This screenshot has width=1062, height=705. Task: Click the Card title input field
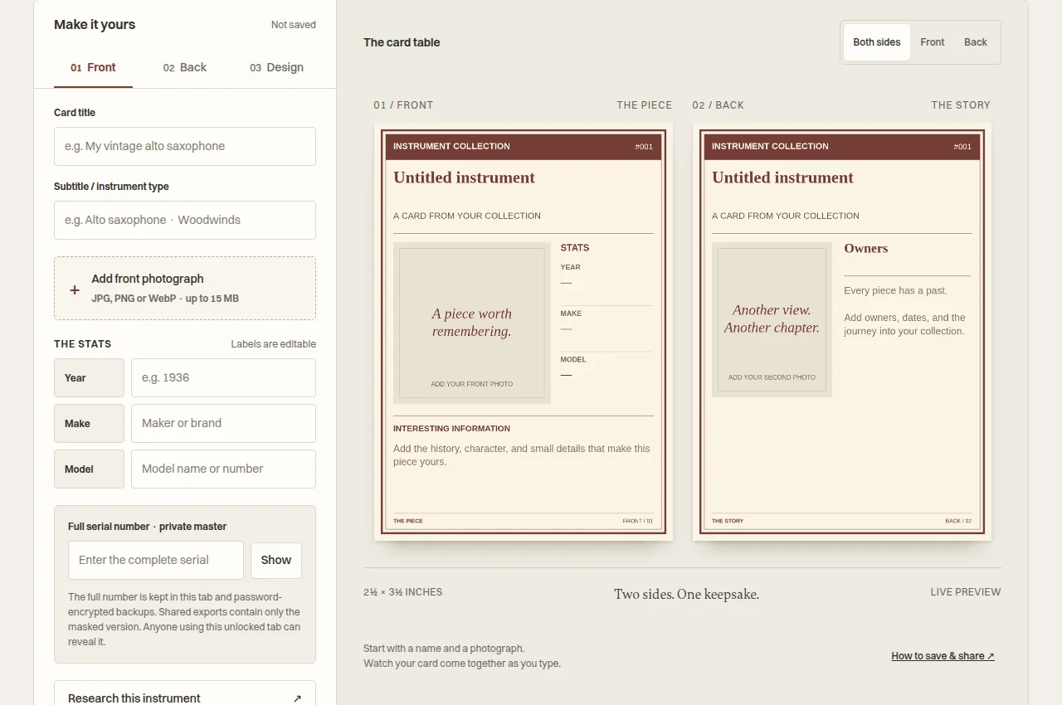tap(185, 146)
